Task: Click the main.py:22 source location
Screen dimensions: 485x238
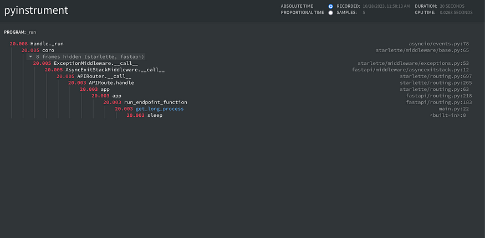Action: (x=454, y=108)
